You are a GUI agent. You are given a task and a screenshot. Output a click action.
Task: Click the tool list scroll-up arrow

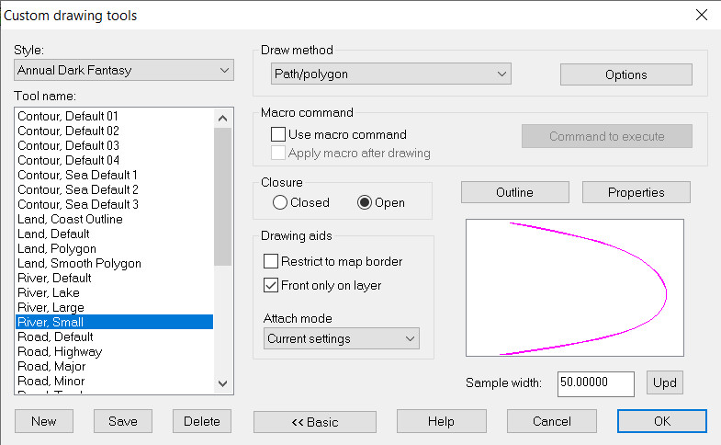[223, 119]
